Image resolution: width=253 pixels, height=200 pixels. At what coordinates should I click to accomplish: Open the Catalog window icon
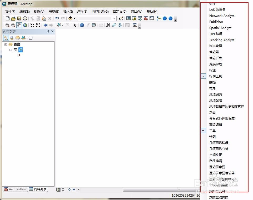click(x=134, y=18)
